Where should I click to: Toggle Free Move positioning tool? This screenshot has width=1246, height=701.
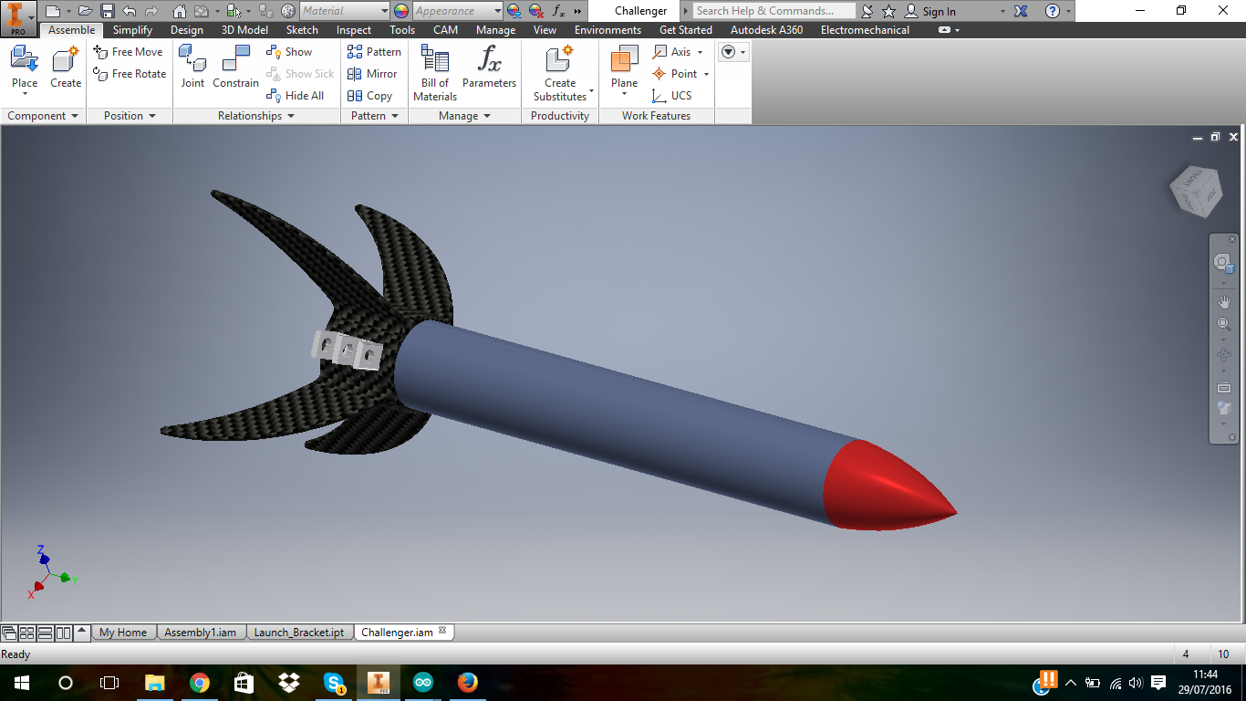click(129, 52)
